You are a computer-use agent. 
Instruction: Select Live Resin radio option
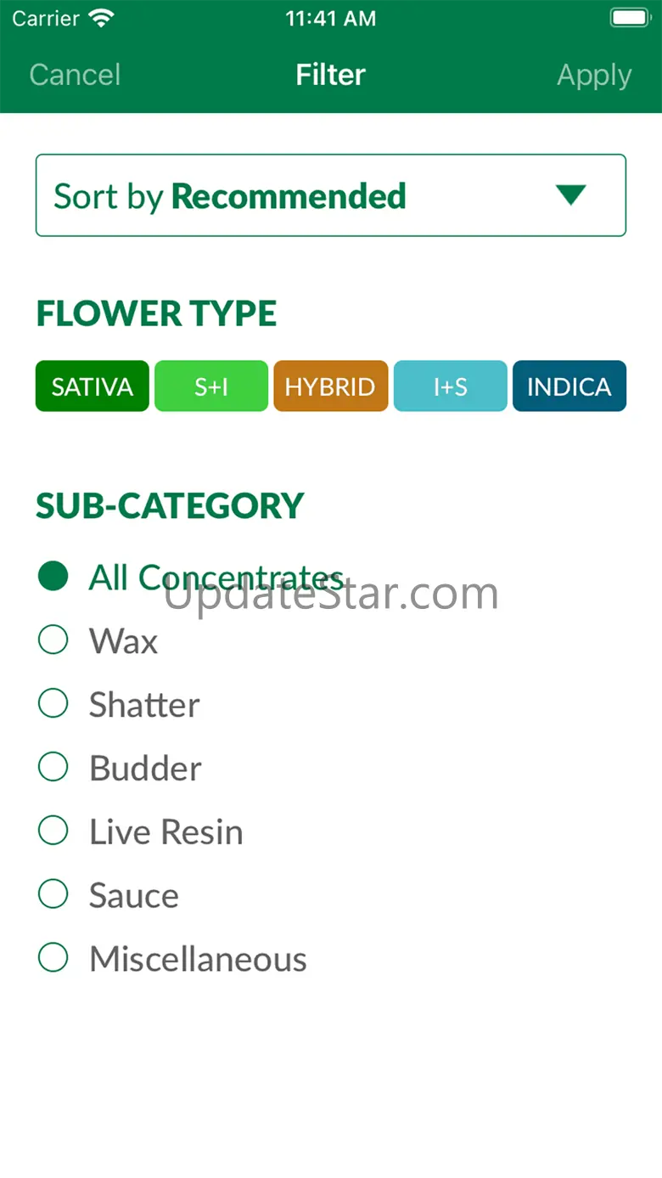[x=53, y=831]
